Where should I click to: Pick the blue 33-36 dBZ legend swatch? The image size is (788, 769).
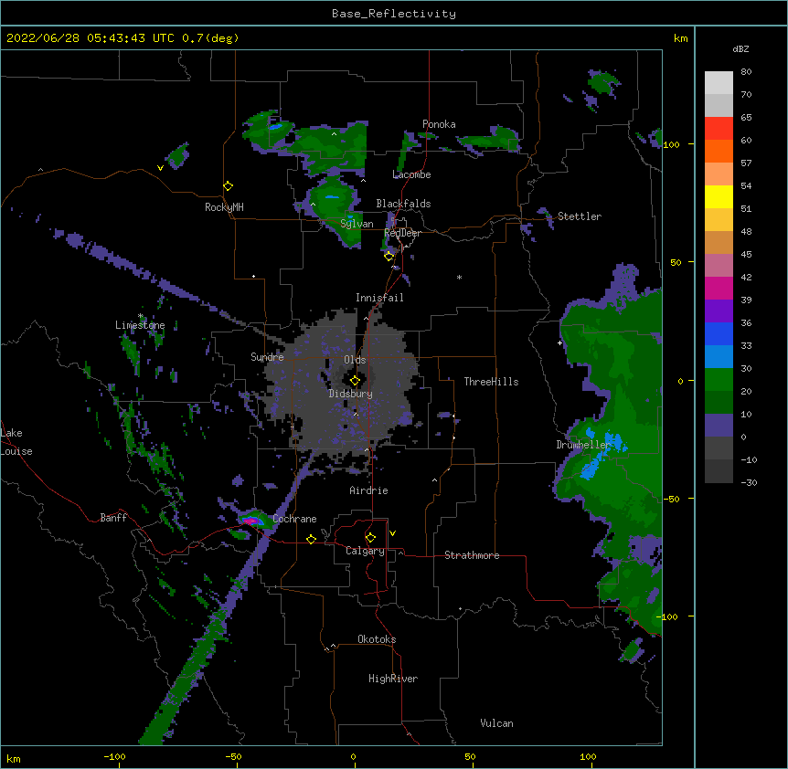pos(719,333)
